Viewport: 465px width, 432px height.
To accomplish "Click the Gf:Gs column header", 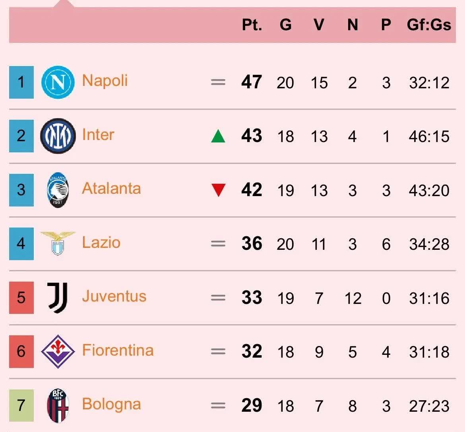I will (x=429, y=25).
